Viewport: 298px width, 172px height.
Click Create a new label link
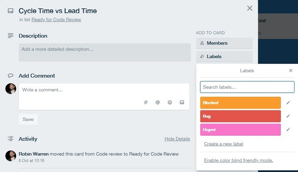(223, 144)
